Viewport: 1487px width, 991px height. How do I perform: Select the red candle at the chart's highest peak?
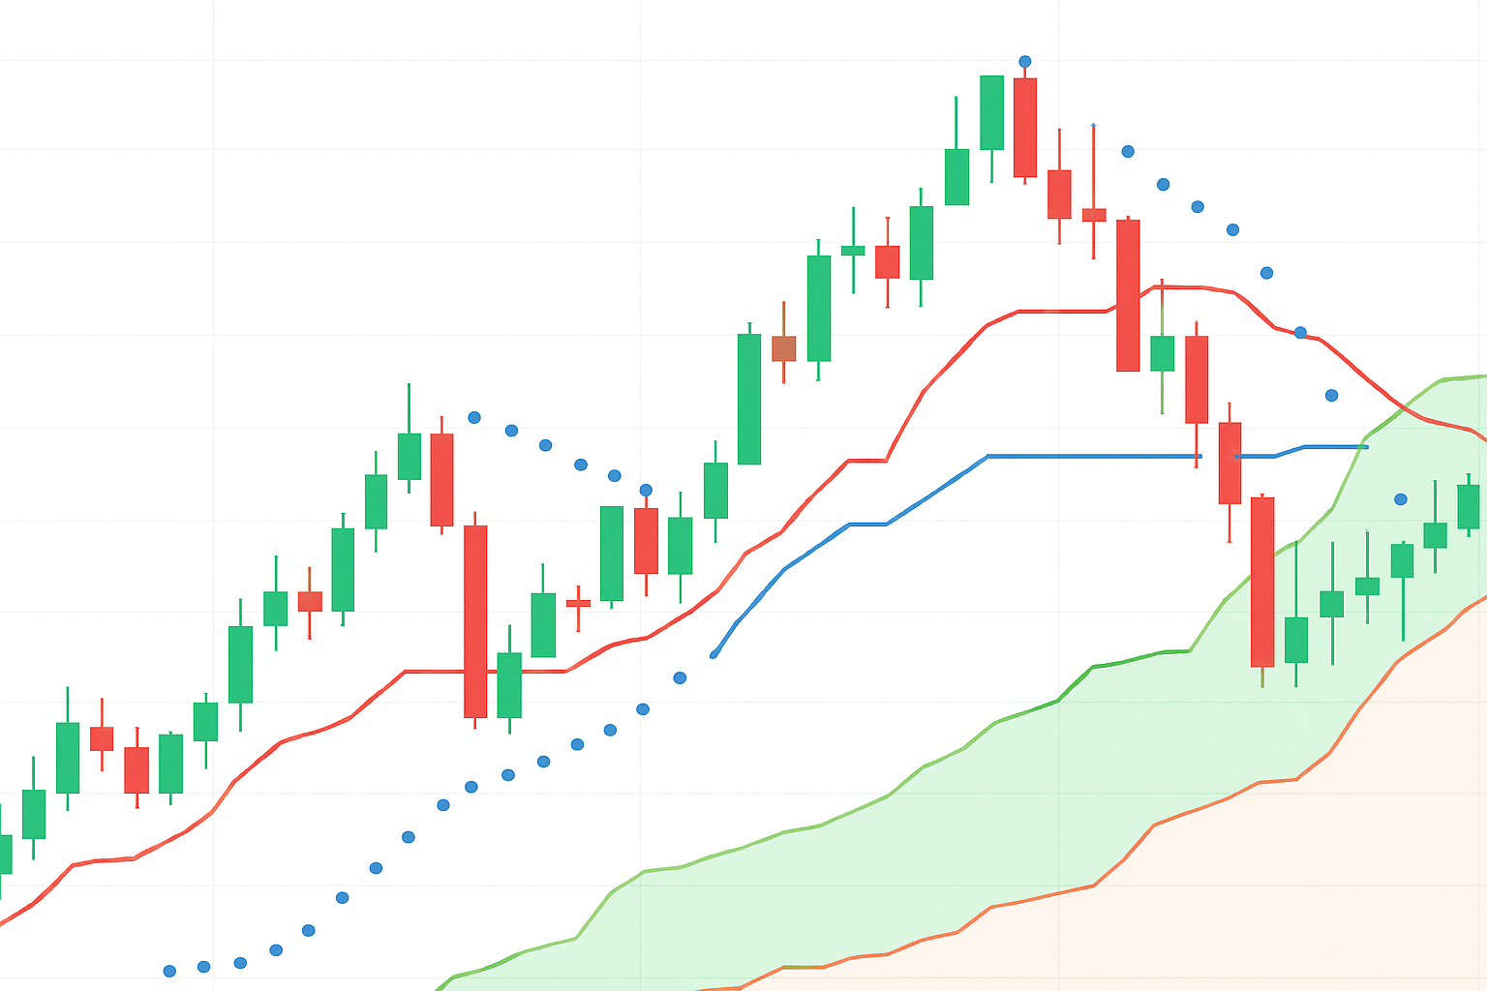[x=1025, y=128]
